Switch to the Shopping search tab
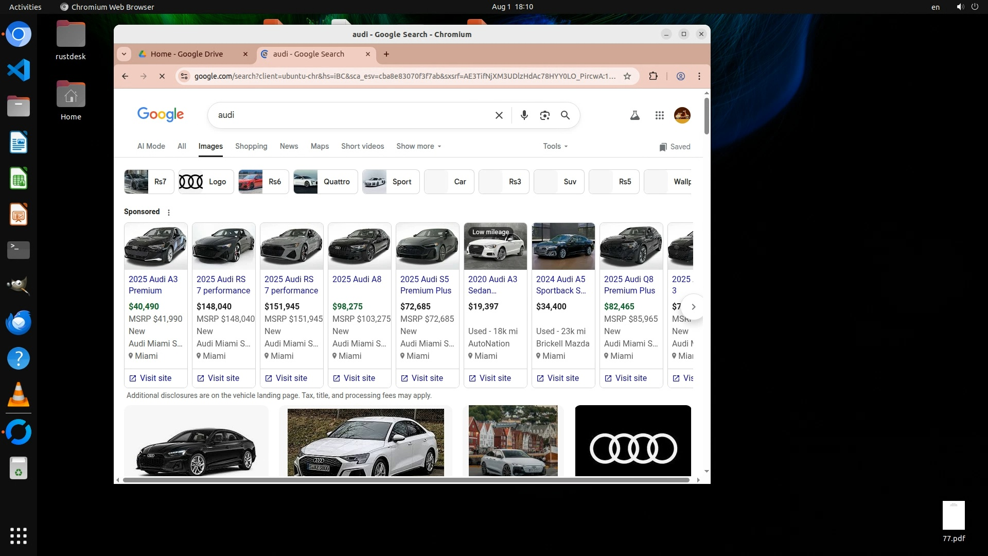988x556 pixels. pos(251,146)
